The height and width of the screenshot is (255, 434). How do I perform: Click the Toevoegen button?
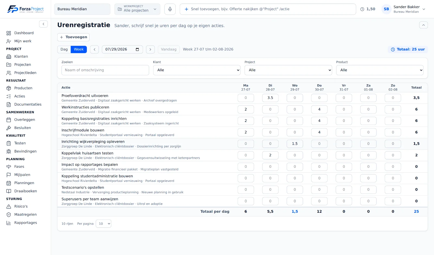click(74, 37)
